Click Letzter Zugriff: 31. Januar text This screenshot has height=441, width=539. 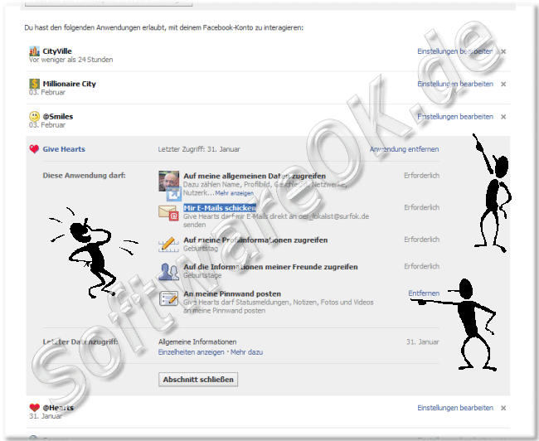(x=199, y=149)
